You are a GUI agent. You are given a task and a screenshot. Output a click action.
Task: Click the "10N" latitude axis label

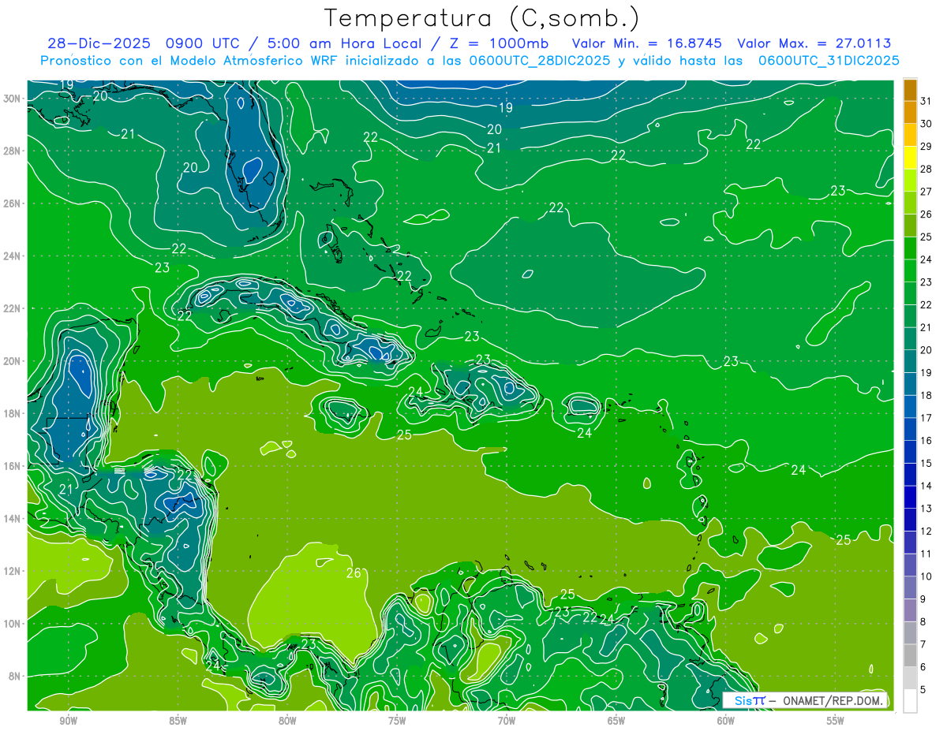click(13, 623)
